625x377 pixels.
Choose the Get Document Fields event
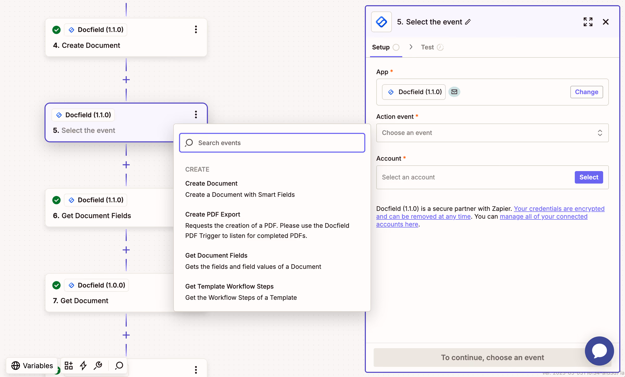pos(272,261)
